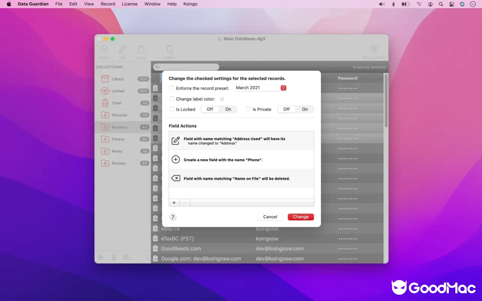Set Is Locked segment to On
The image size is (482, 301).
tap(228, 109)
